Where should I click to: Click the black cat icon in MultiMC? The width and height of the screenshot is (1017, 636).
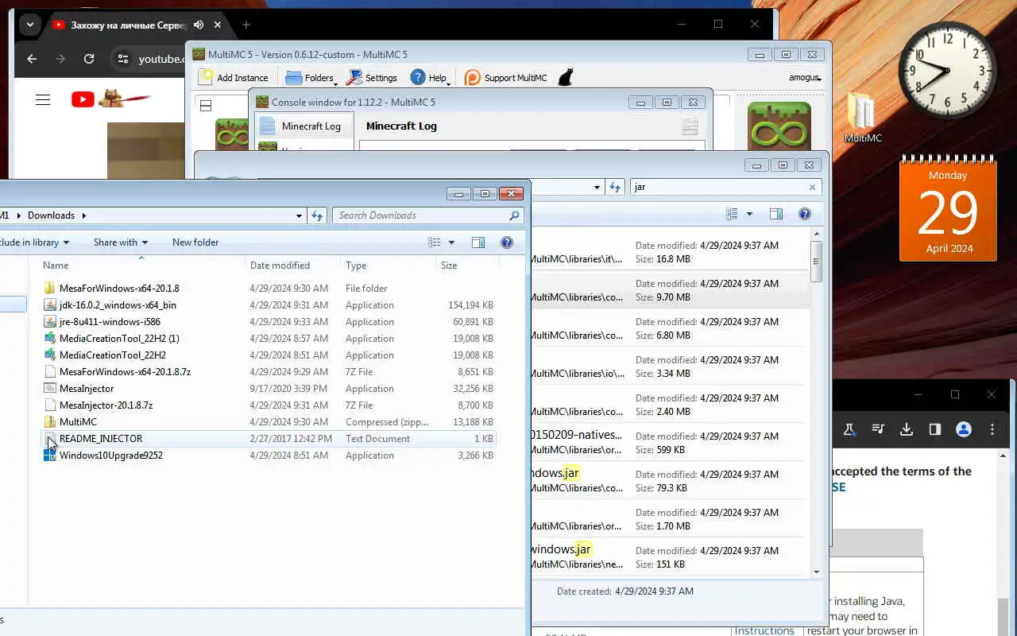[566, 77]
